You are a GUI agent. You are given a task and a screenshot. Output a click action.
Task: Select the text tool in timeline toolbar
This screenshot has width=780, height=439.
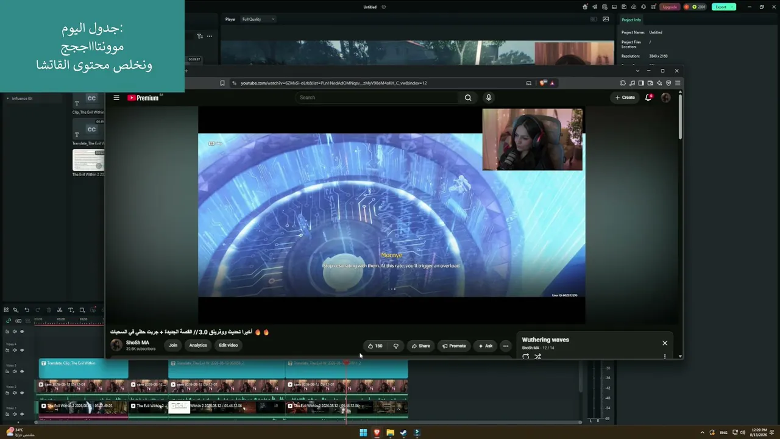click(x=71, y=310)
